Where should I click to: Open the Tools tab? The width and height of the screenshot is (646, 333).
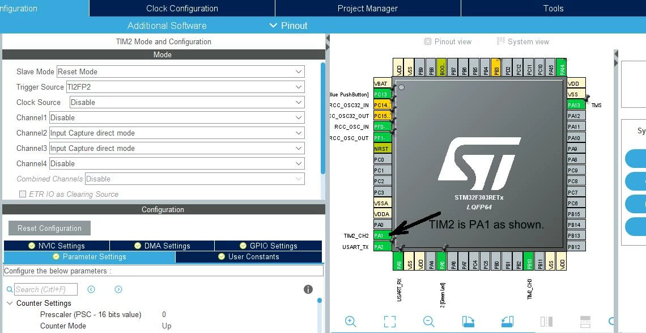[553, 9]
